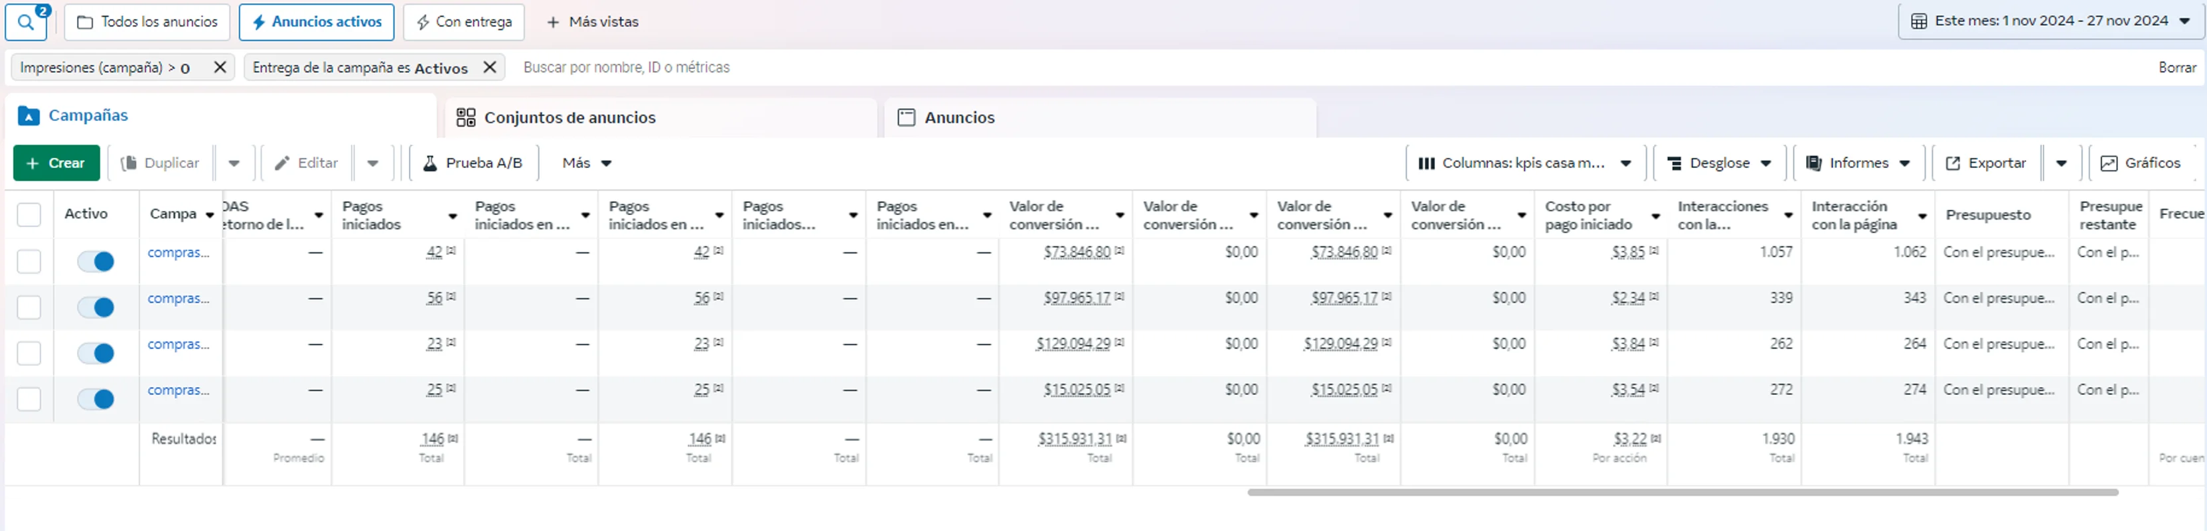Click the Conjuntos de anuncios grid icon
The image size is (2207, 531).
(x=465, y=117)
